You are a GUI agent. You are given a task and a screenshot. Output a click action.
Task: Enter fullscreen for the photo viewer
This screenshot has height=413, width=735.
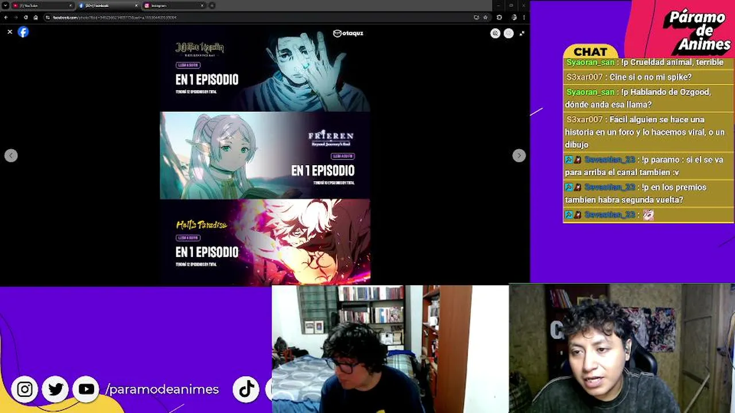522,33
